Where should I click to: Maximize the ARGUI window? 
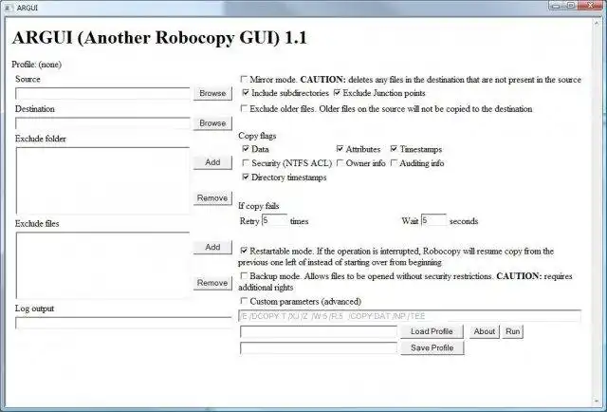pos(571,6)
